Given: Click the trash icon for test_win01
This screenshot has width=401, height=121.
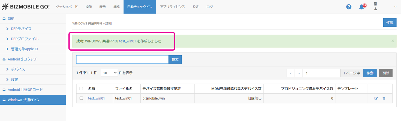Looking at the screenshot, I should (384, 99).
